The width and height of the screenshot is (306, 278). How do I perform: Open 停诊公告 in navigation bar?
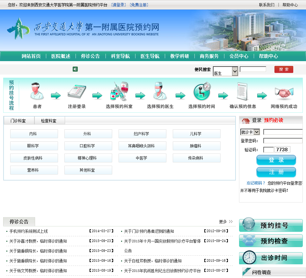coord(90,56)
